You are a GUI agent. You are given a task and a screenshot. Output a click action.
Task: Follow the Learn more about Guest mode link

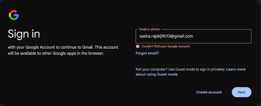tap(236, 69)
